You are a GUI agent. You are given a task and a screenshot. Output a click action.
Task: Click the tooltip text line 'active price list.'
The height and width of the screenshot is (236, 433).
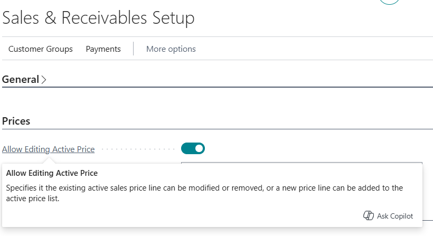33,199
